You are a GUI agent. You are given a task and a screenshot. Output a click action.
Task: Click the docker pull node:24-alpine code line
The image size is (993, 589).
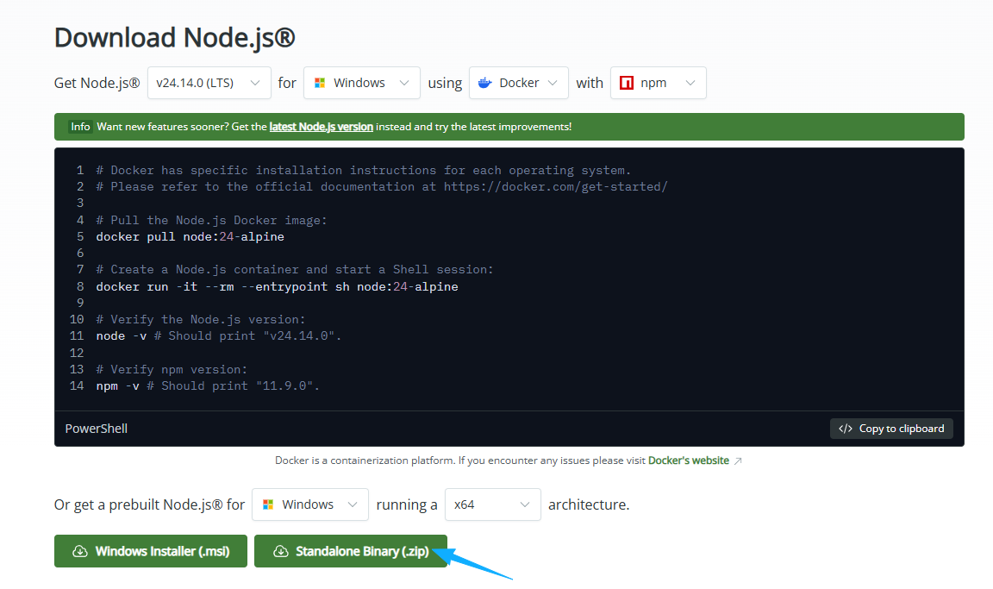click(190, 236)
